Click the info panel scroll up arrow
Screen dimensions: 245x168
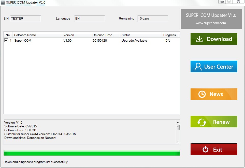178,122
